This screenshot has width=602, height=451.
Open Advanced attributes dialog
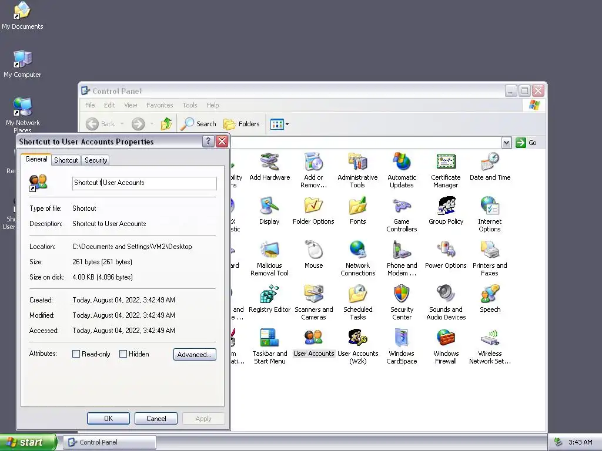195,354
